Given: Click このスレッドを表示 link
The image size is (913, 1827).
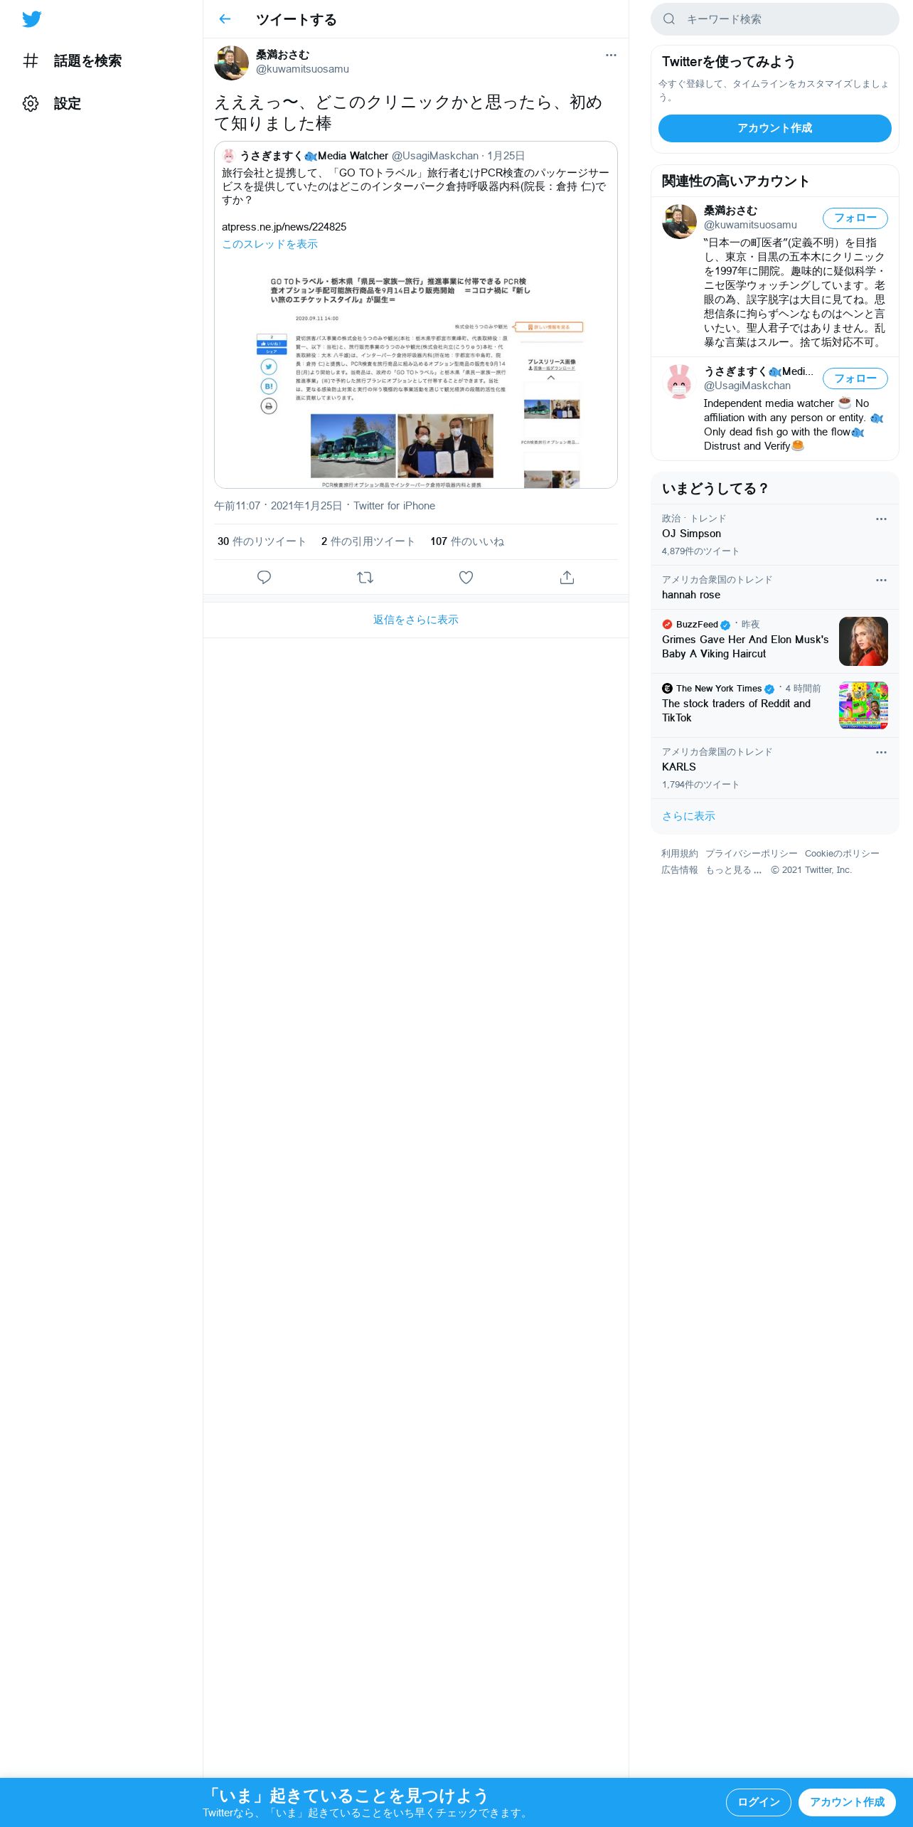Looking at the screenshot, I should click(x=269, y=244).
